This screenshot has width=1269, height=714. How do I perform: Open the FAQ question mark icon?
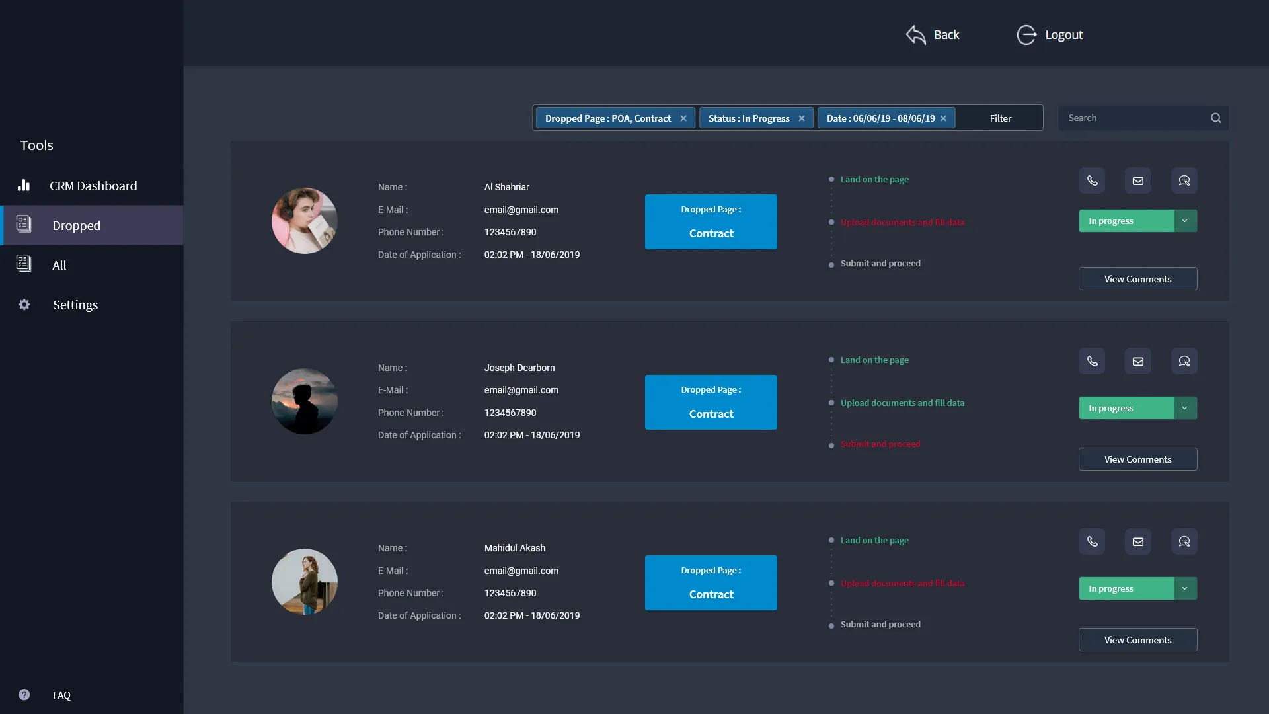pyautogui.click(x=24, y=695)
